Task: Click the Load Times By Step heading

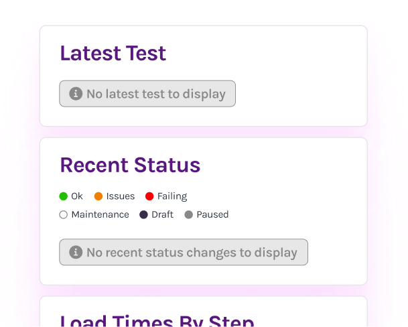Action: [157, 320]
